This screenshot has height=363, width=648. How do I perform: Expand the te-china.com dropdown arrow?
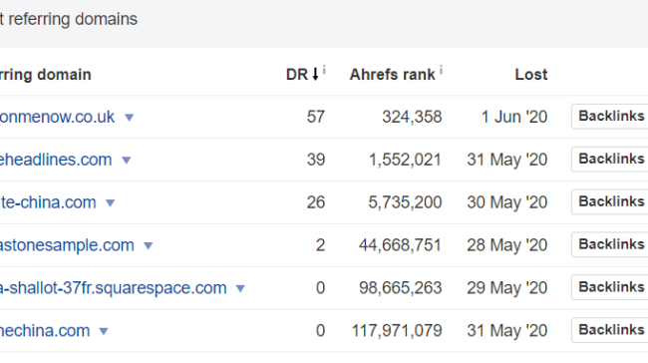pos(111,203)
